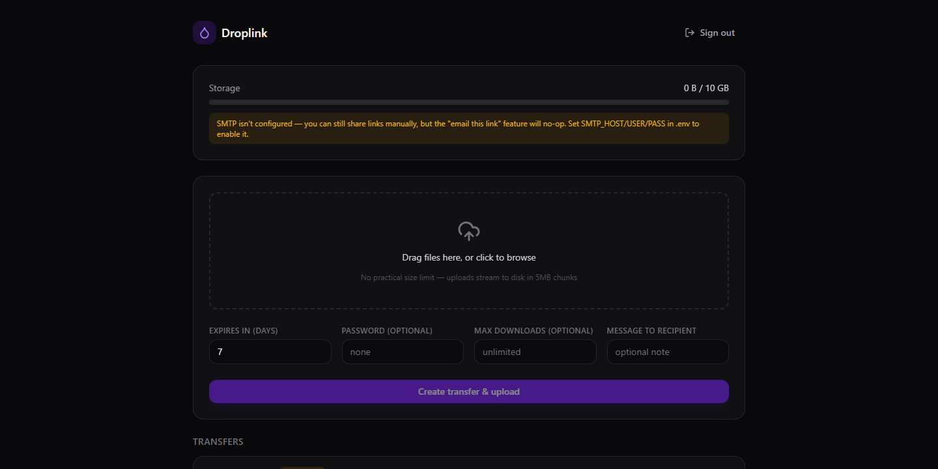The width and height of the screenshot is (938, 469).
Task: Click the MAX DOWNLOADS (OPTIONAL) label
Action: point(533,331)
